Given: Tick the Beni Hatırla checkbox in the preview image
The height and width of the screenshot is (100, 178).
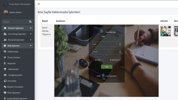Looking at the screenshot, I should pos(93,60).
